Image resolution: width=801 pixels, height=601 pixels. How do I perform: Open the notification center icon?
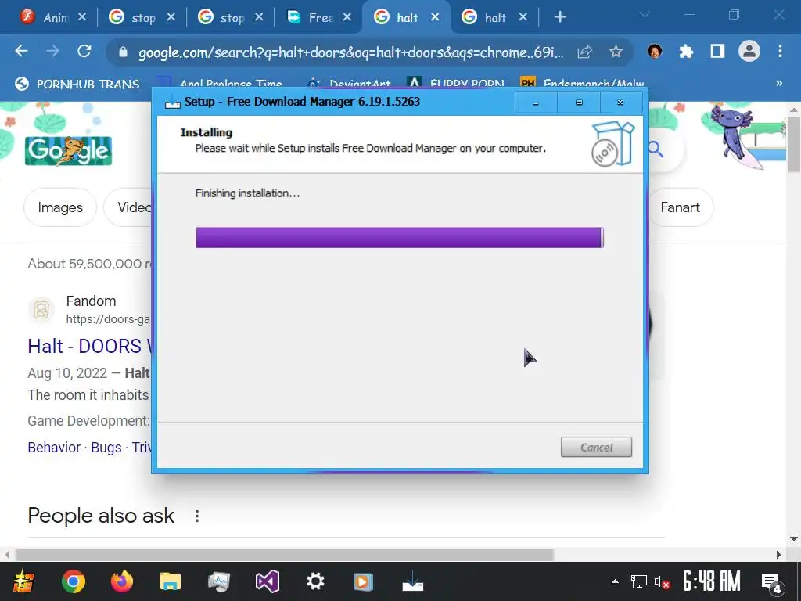point(772,582)
